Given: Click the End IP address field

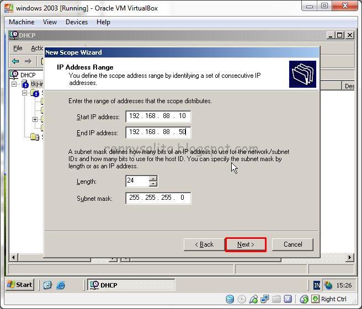Looking at the screenshot, I should [158, 132].
